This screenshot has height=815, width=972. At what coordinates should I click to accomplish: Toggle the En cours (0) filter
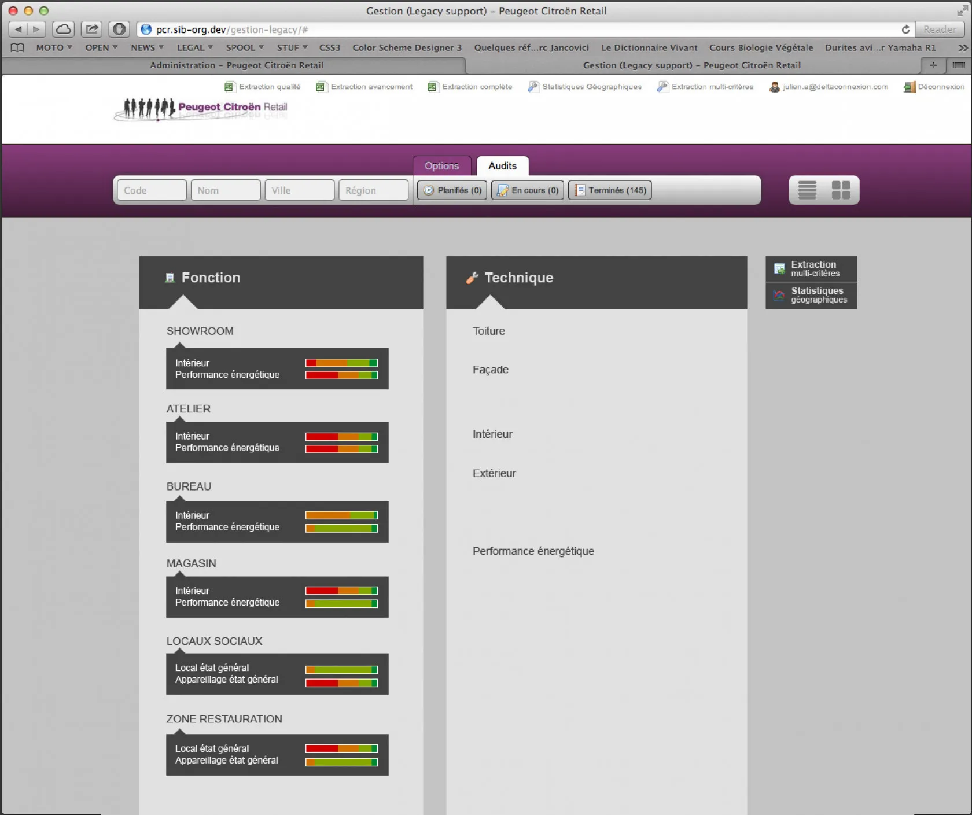coord(527,190)
